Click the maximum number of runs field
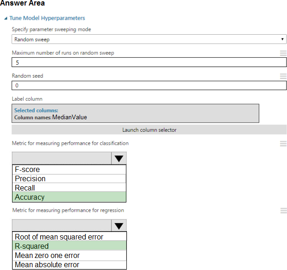287x270 pixels. pos(149,62)
